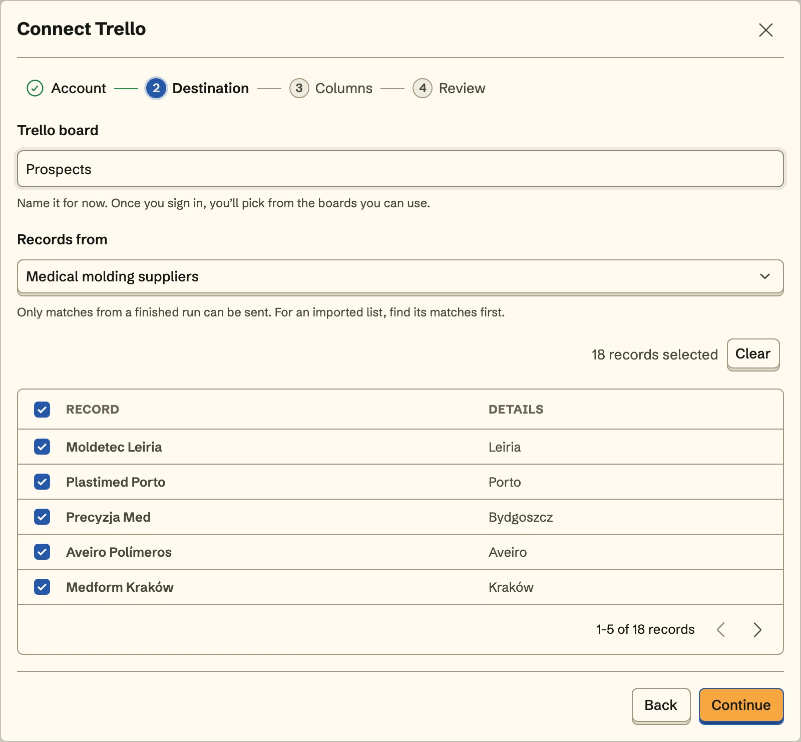801x742 pixels.
Task: Toggle the select-all header checkbox
Action: (x=42, y=410)
